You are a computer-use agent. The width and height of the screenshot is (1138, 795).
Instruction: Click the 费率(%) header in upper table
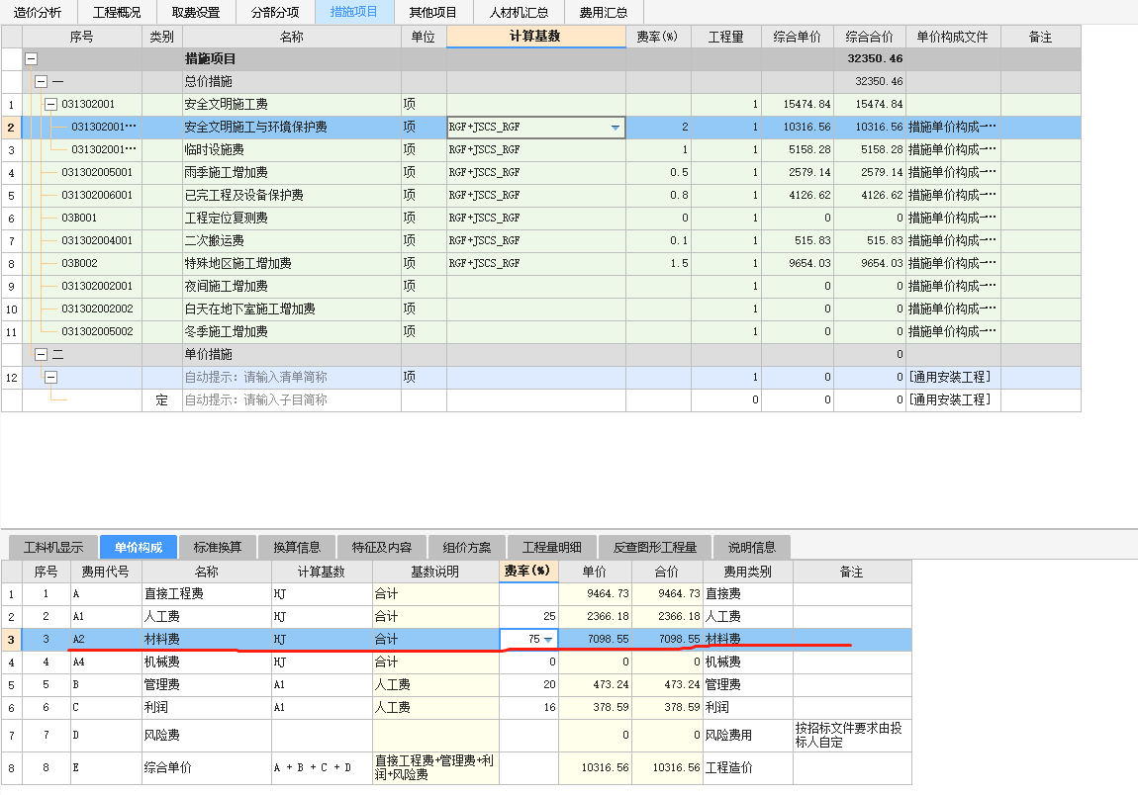click(657, 37)
